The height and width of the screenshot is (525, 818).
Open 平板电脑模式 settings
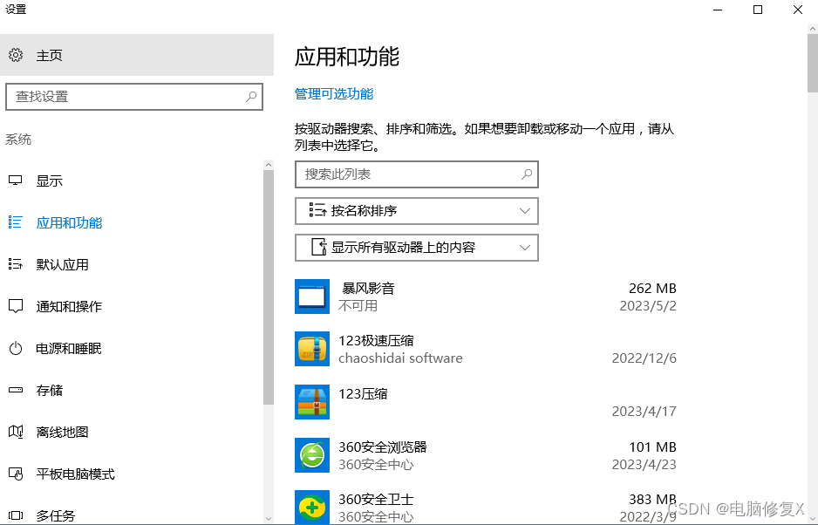tap(132, 474)
